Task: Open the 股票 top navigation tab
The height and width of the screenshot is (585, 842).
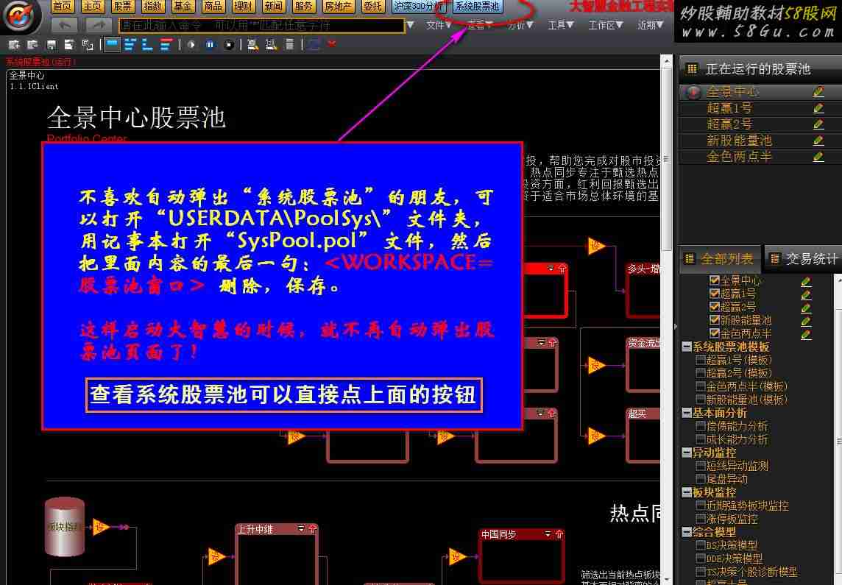Action: 122,6
